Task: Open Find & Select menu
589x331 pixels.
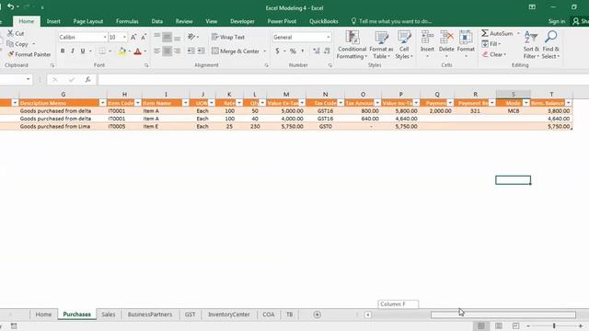Action: 550,45
